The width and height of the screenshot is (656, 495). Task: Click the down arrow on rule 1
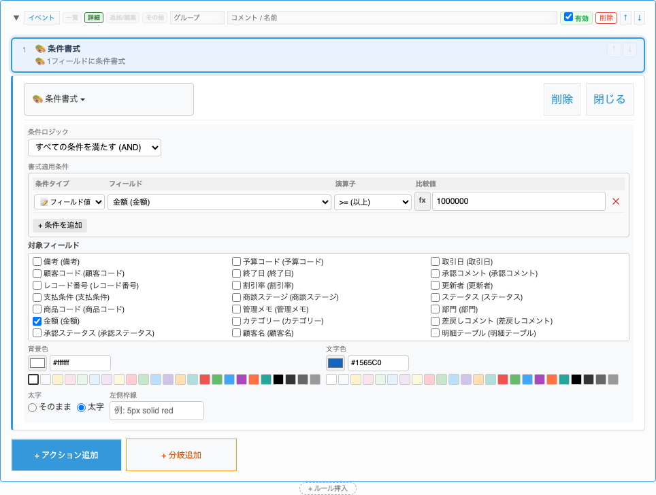[629, 49]
